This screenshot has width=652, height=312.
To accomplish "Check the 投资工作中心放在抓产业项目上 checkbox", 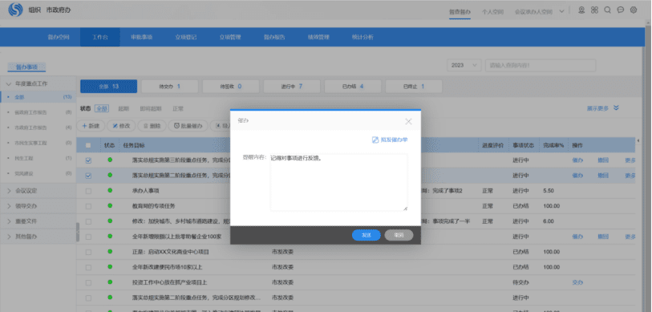I will [x=88, y=282].
